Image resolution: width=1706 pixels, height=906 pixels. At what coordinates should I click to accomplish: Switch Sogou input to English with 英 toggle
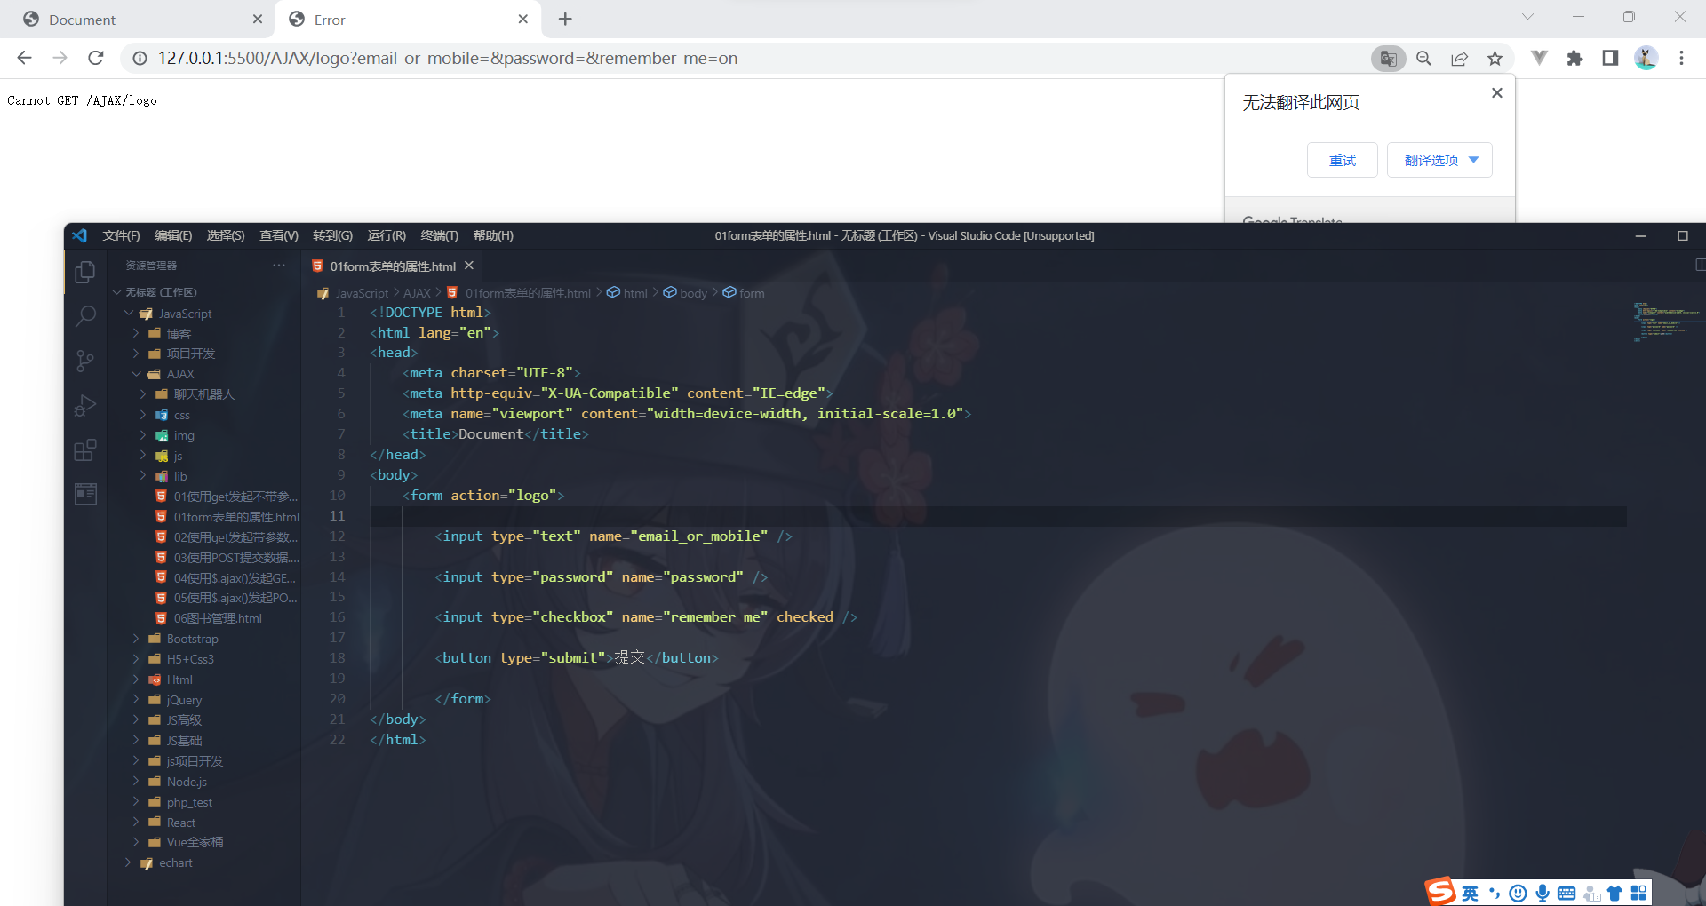[x=1471, y=893]
